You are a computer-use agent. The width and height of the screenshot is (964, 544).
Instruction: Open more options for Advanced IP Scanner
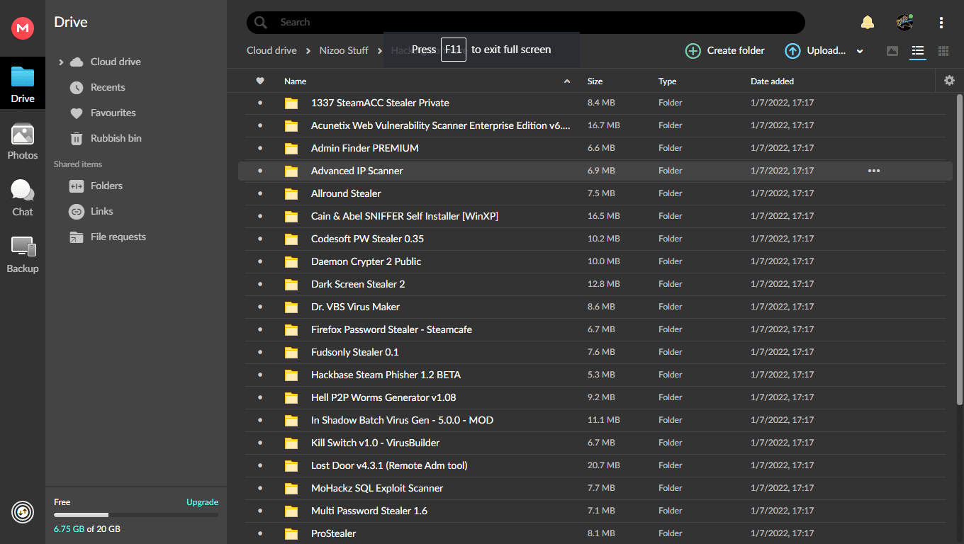tap(874, 171)
